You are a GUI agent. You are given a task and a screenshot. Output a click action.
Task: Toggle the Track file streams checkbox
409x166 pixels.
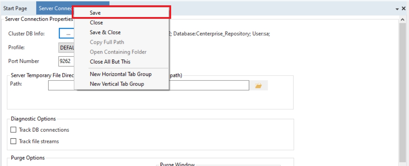coord(13,141)
